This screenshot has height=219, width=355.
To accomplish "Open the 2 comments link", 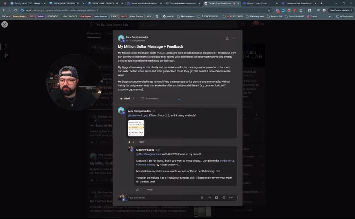I will (x=149, y=98).
